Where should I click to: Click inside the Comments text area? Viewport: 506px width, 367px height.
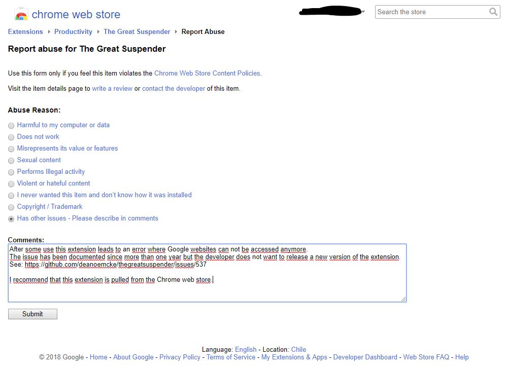click(x=207, y=273)
